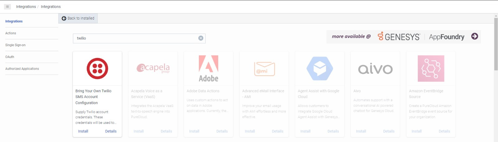Install Acapela Voice as a Service
This screenshot has width=498, height=142.
pyautogui.click(x=139, y=131)
